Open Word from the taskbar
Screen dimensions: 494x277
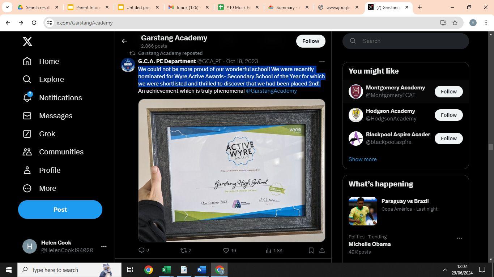201,270
